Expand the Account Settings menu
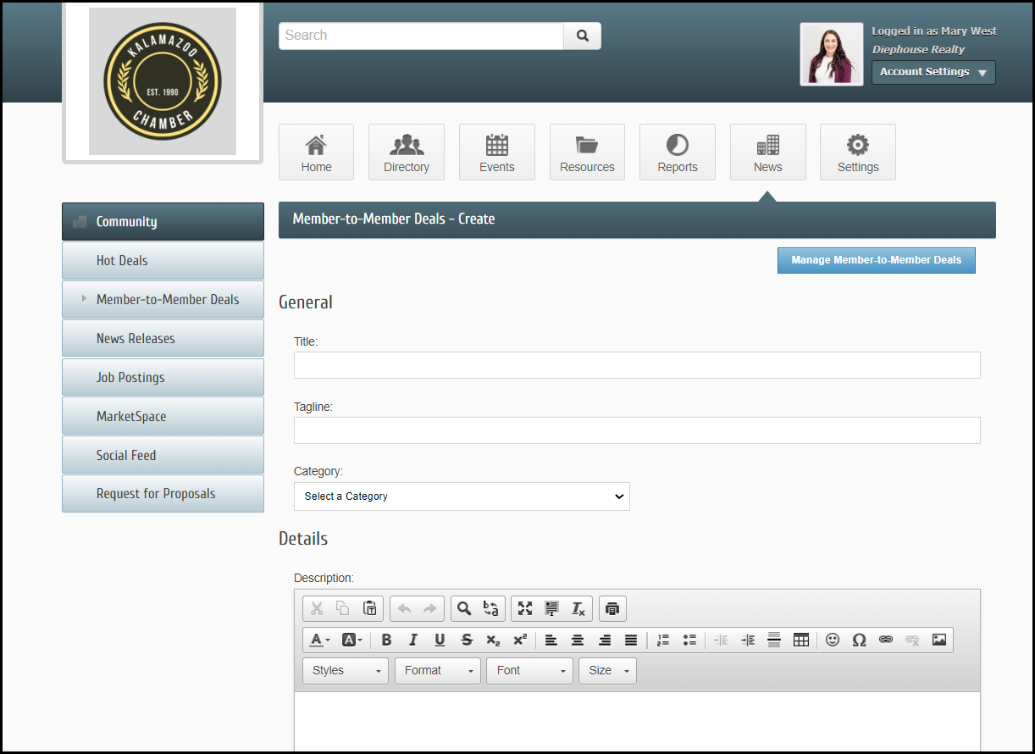Viewport: 1035px width, 754px height. pos(933,72)
